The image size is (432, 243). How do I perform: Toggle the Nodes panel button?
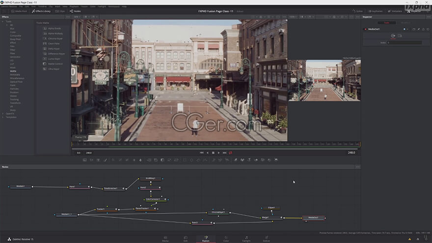(75, 11)
